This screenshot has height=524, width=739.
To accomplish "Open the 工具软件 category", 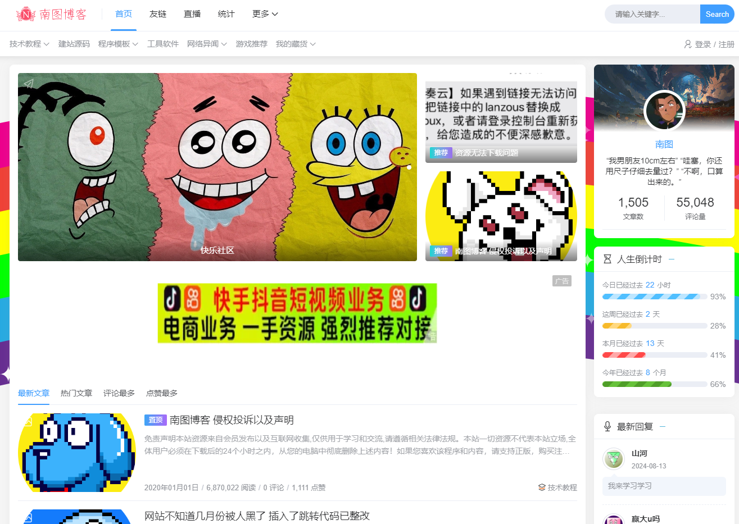I will click(x=163, y=44).
